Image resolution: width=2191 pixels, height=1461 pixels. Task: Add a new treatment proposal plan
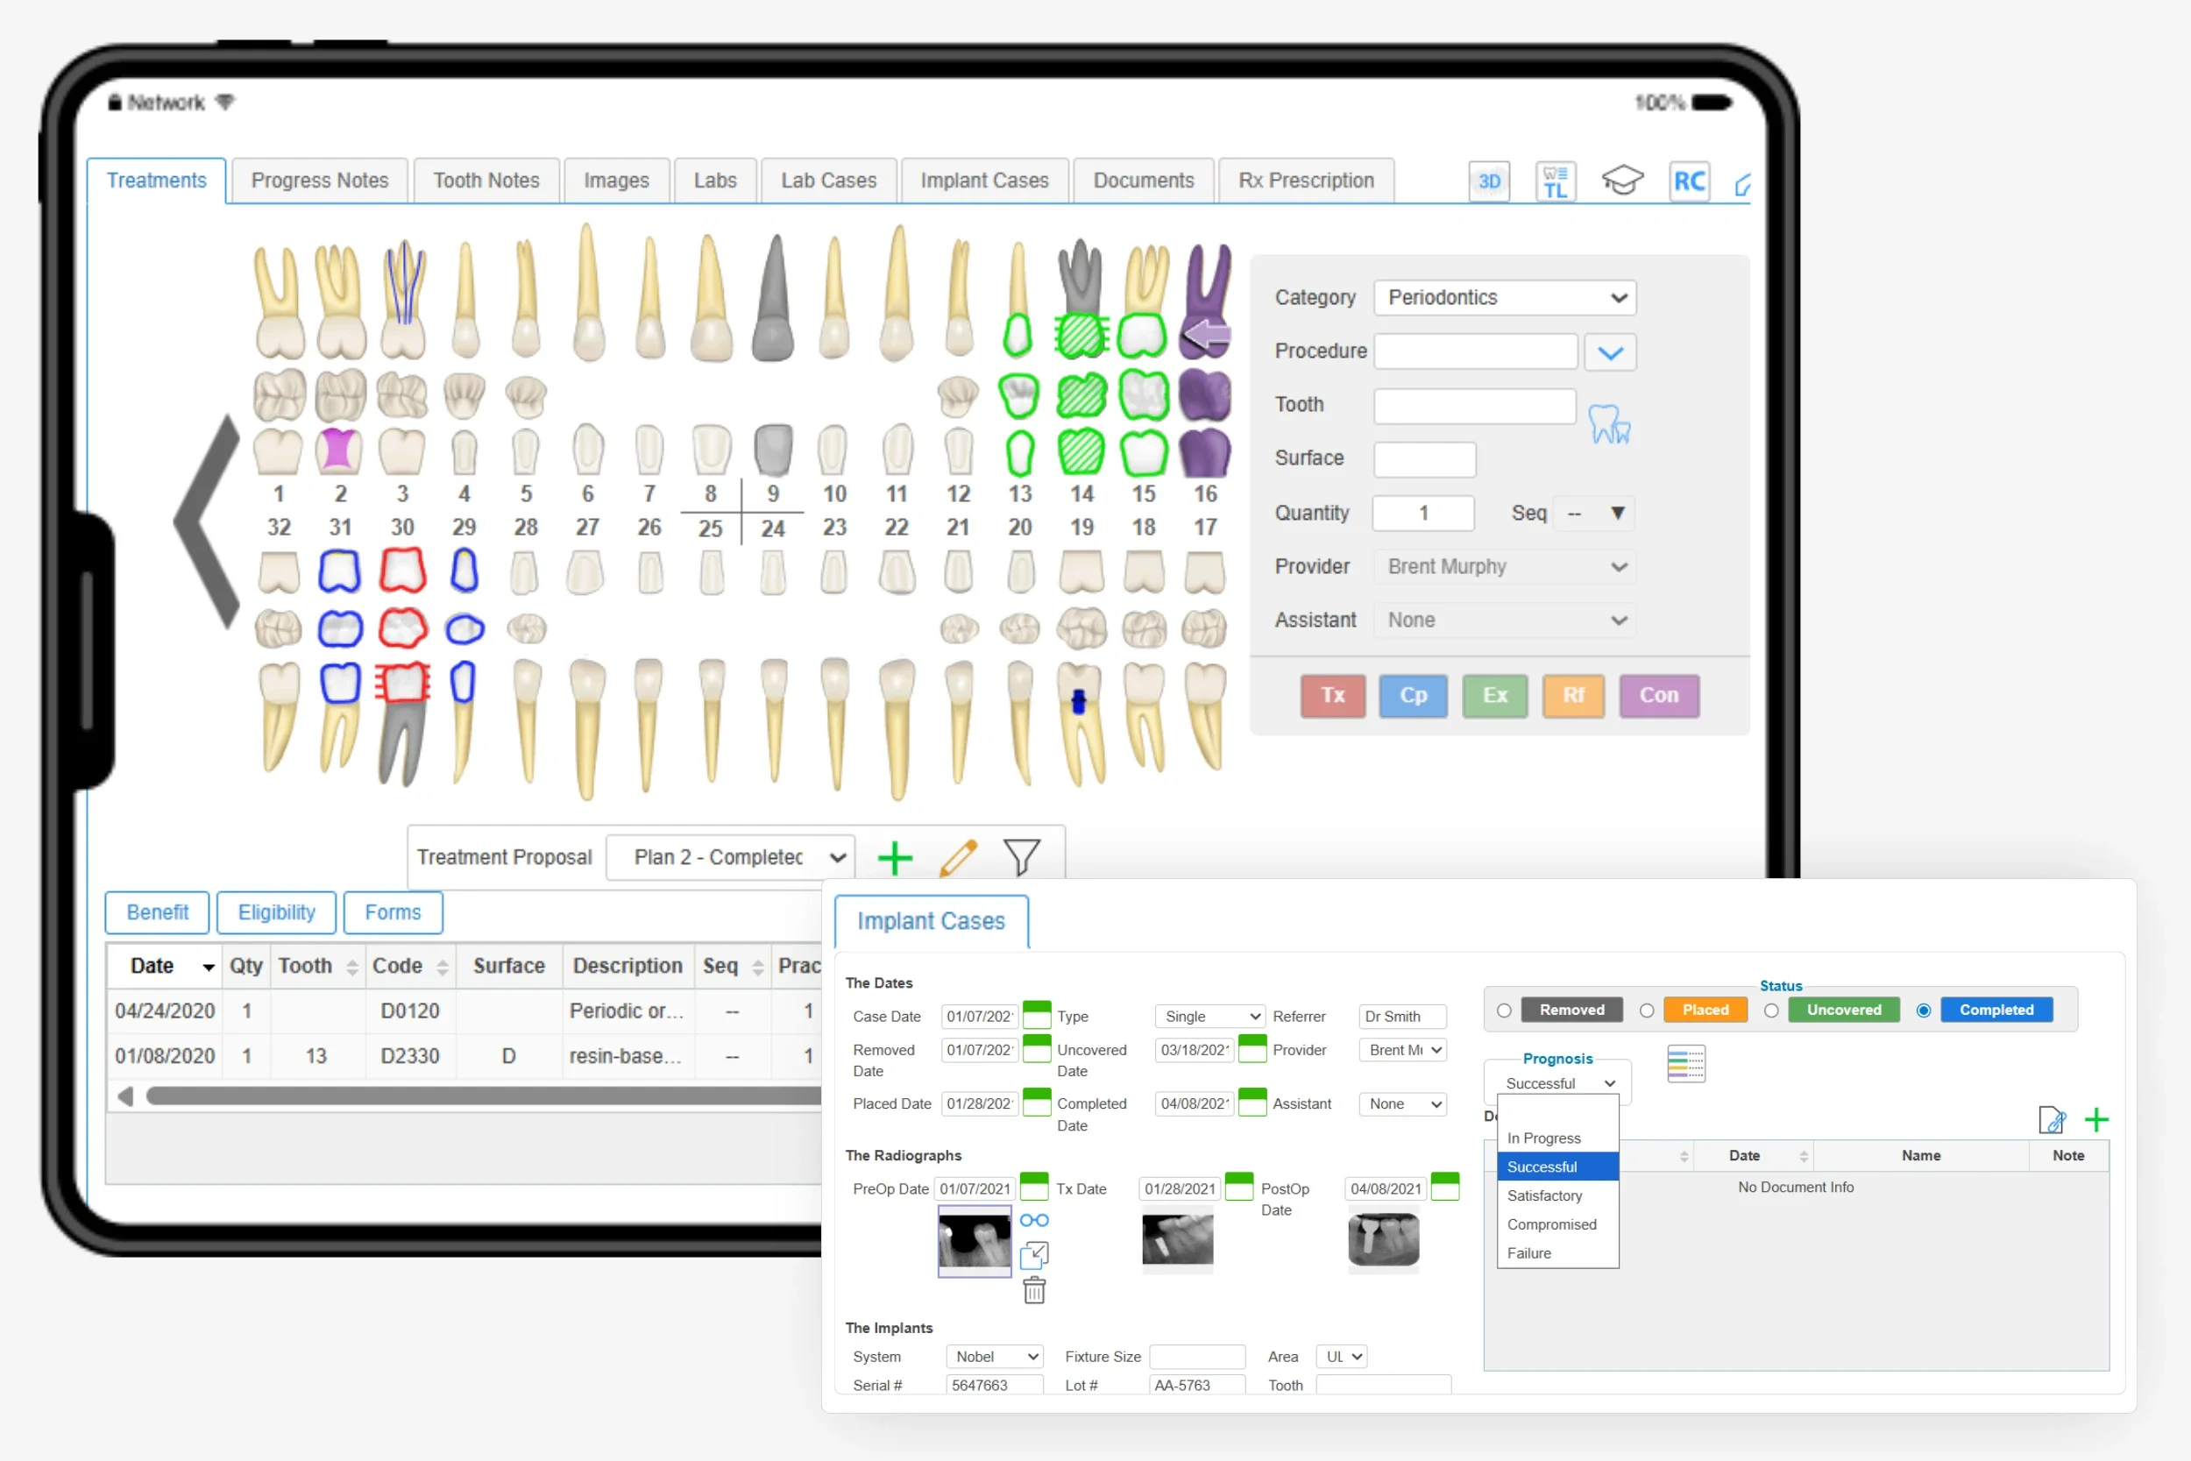(893, 857)
